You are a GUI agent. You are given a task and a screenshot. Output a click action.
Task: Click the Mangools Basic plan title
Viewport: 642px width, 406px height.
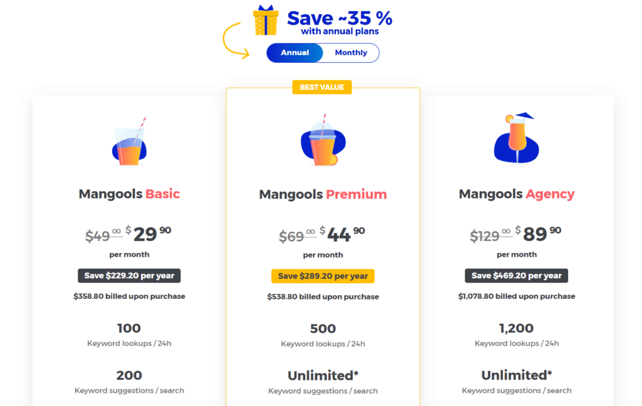pos(129,194)
